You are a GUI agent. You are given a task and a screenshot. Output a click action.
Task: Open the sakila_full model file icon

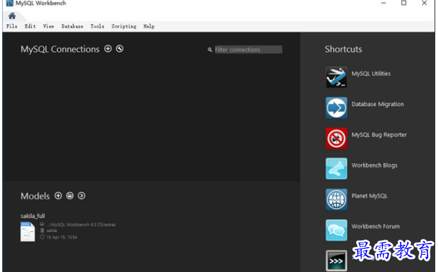click(x=28, y=231)
